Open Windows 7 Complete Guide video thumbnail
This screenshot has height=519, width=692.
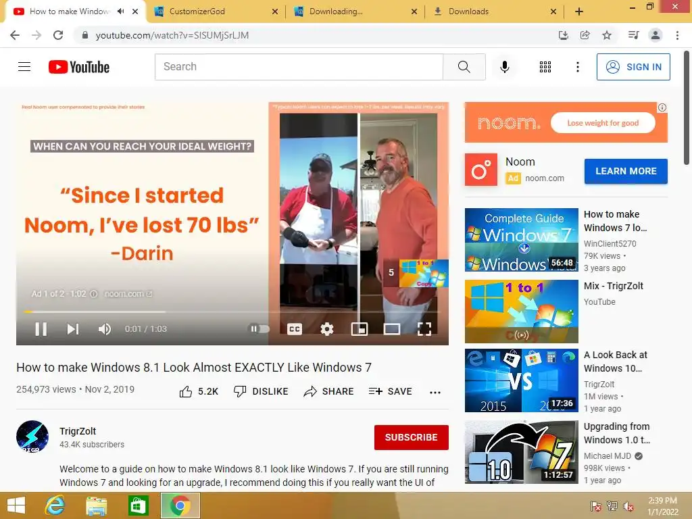pos(521,240)
